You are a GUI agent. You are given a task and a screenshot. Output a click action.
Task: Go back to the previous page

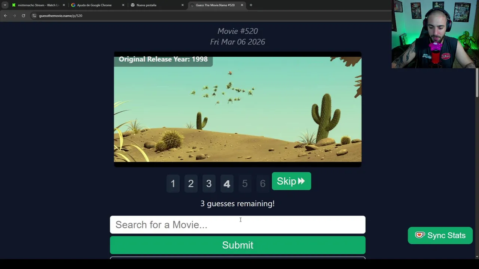[x=5, y=16]
